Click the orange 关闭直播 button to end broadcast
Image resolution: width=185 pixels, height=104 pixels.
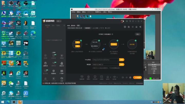tap(137, 77)
